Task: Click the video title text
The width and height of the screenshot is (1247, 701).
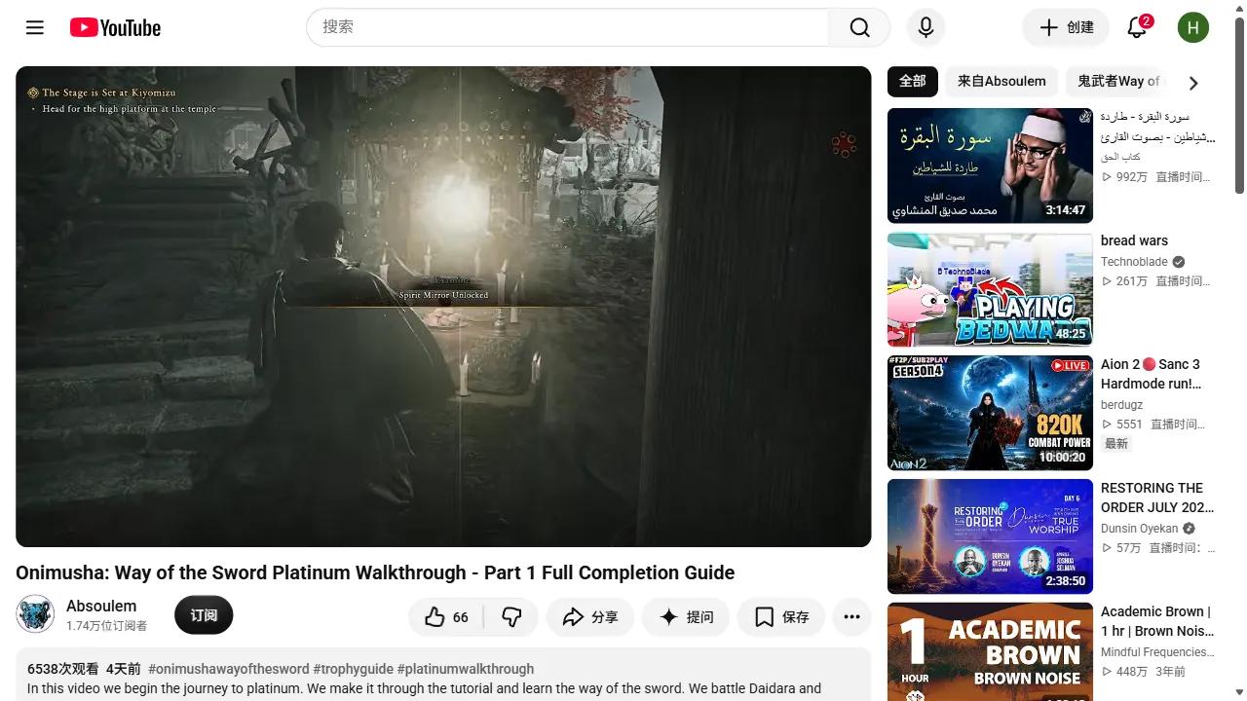Action: 375,572
